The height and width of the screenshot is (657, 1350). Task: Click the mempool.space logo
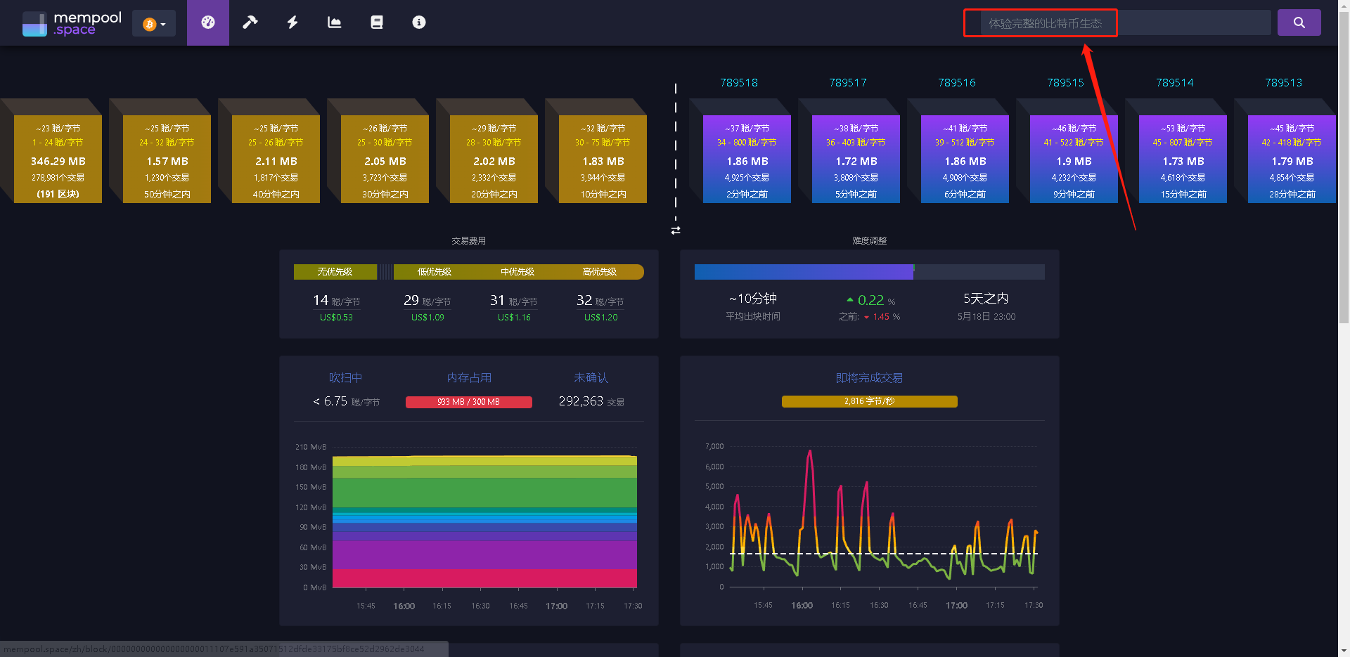[x=72, y=23]
